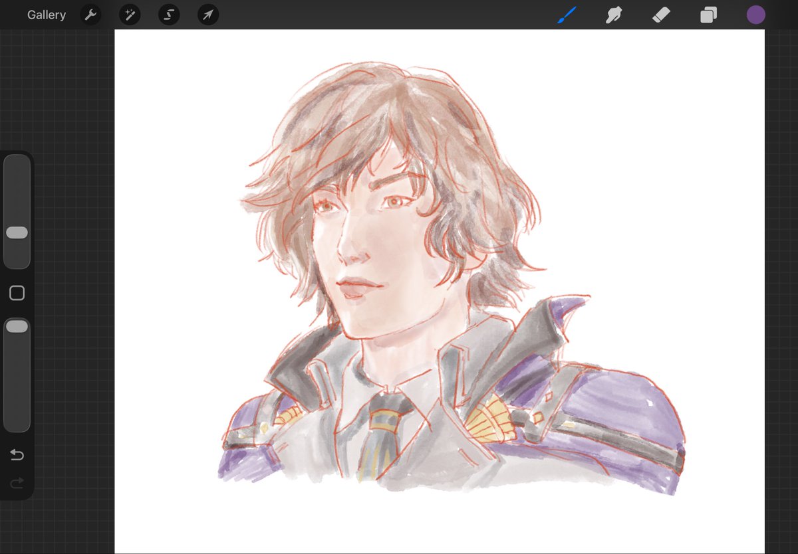Click the brush opacity slider handle

[x=17, y=326]
